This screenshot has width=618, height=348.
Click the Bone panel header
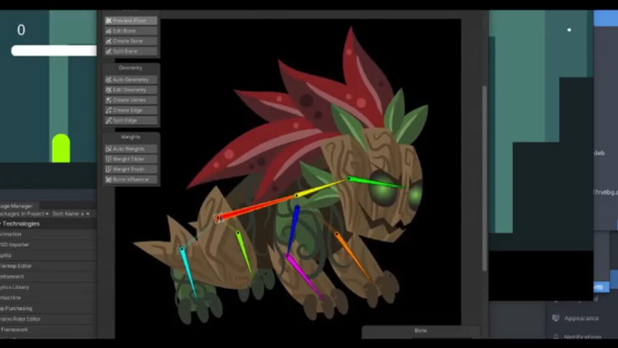click(x=421, y=331)
